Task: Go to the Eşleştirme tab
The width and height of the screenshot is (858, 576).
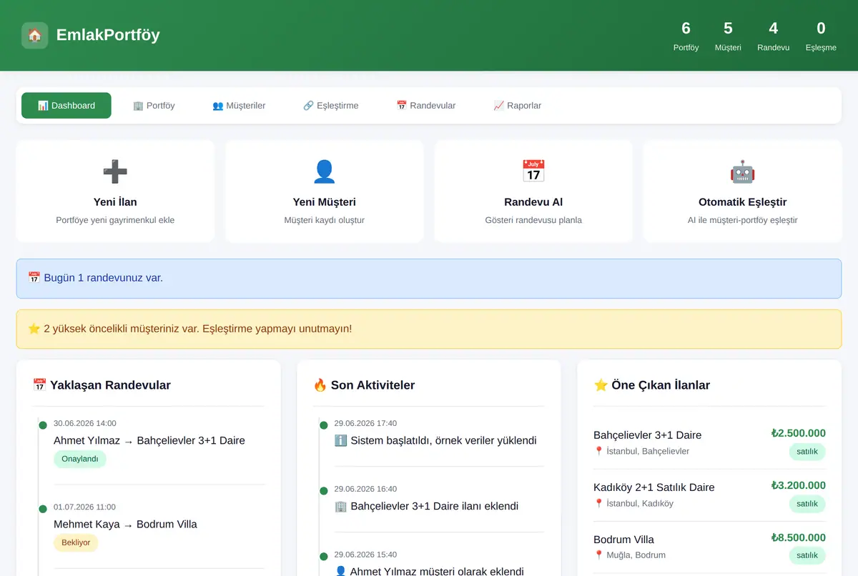Action: click(x=331, y=105)
